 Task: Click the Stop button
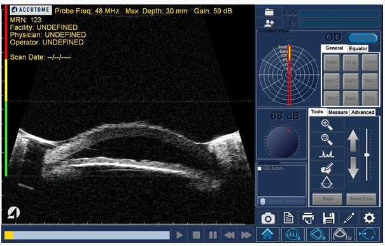[x=327, y=199]
